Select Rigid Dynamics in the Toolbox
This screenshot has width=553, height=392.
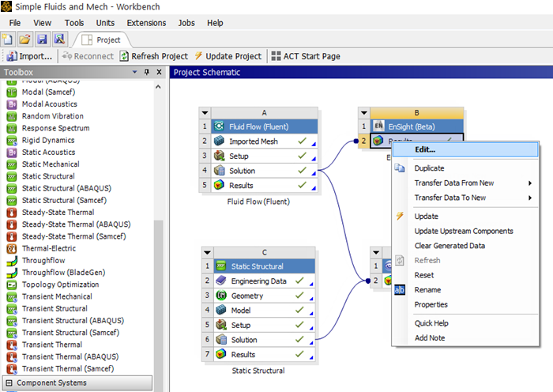(x=48, y=140)
